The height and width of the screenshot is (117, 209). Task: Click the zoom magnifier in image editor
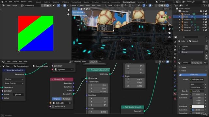tap(68, 10)
